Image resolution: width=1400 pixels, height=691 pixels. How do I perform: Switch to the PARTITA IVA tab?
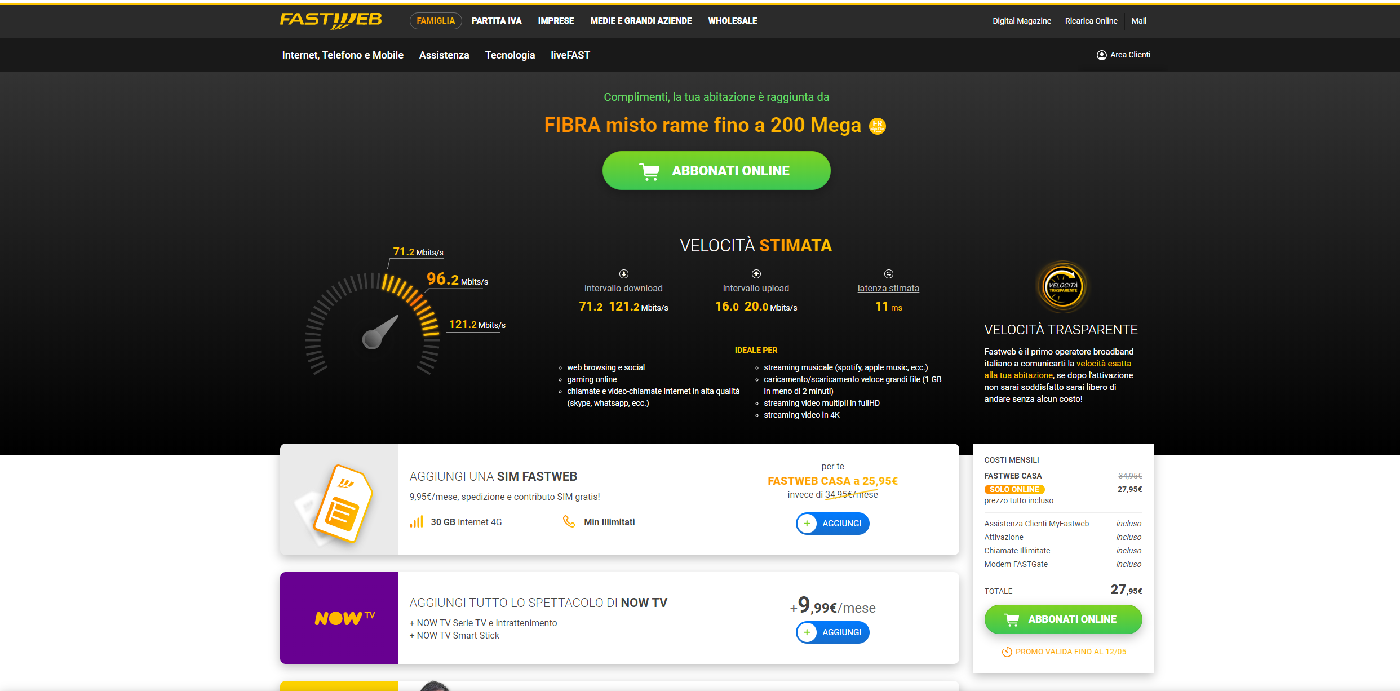(497, 21)
